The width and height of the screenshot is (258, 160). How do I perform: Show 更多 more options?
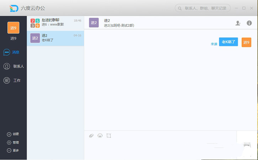[x=13, y=150]
